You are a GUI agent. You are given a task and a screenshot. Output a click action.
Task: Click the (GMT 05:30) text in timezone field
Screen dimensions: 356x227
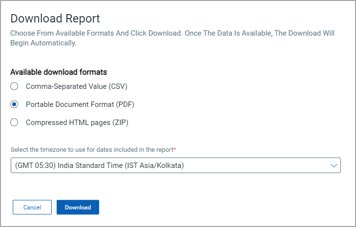(36, 165)
